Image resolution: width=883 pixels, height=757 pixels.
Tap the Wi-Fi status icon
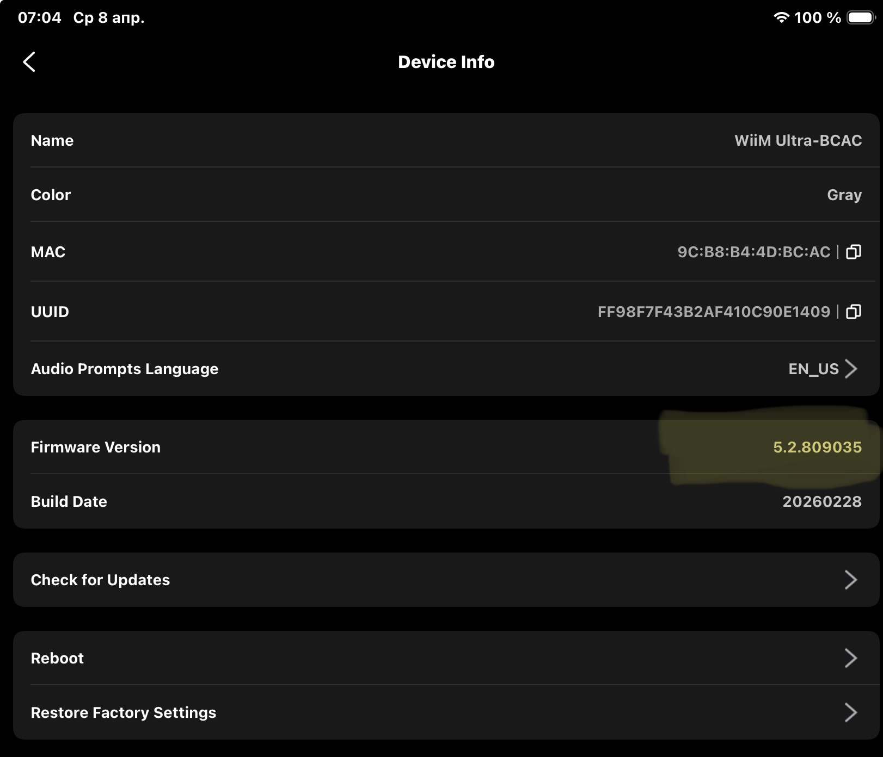(x=781, y=17)
